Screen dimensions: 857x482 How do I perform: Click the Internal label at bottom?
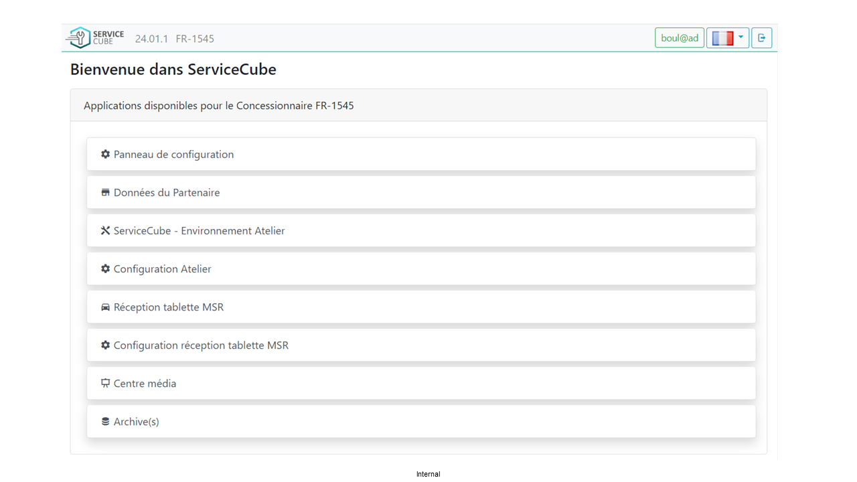click(428, 474)
